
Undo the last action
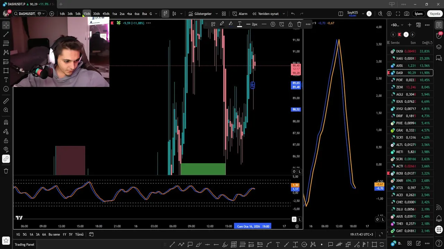(x=293, y=14)
